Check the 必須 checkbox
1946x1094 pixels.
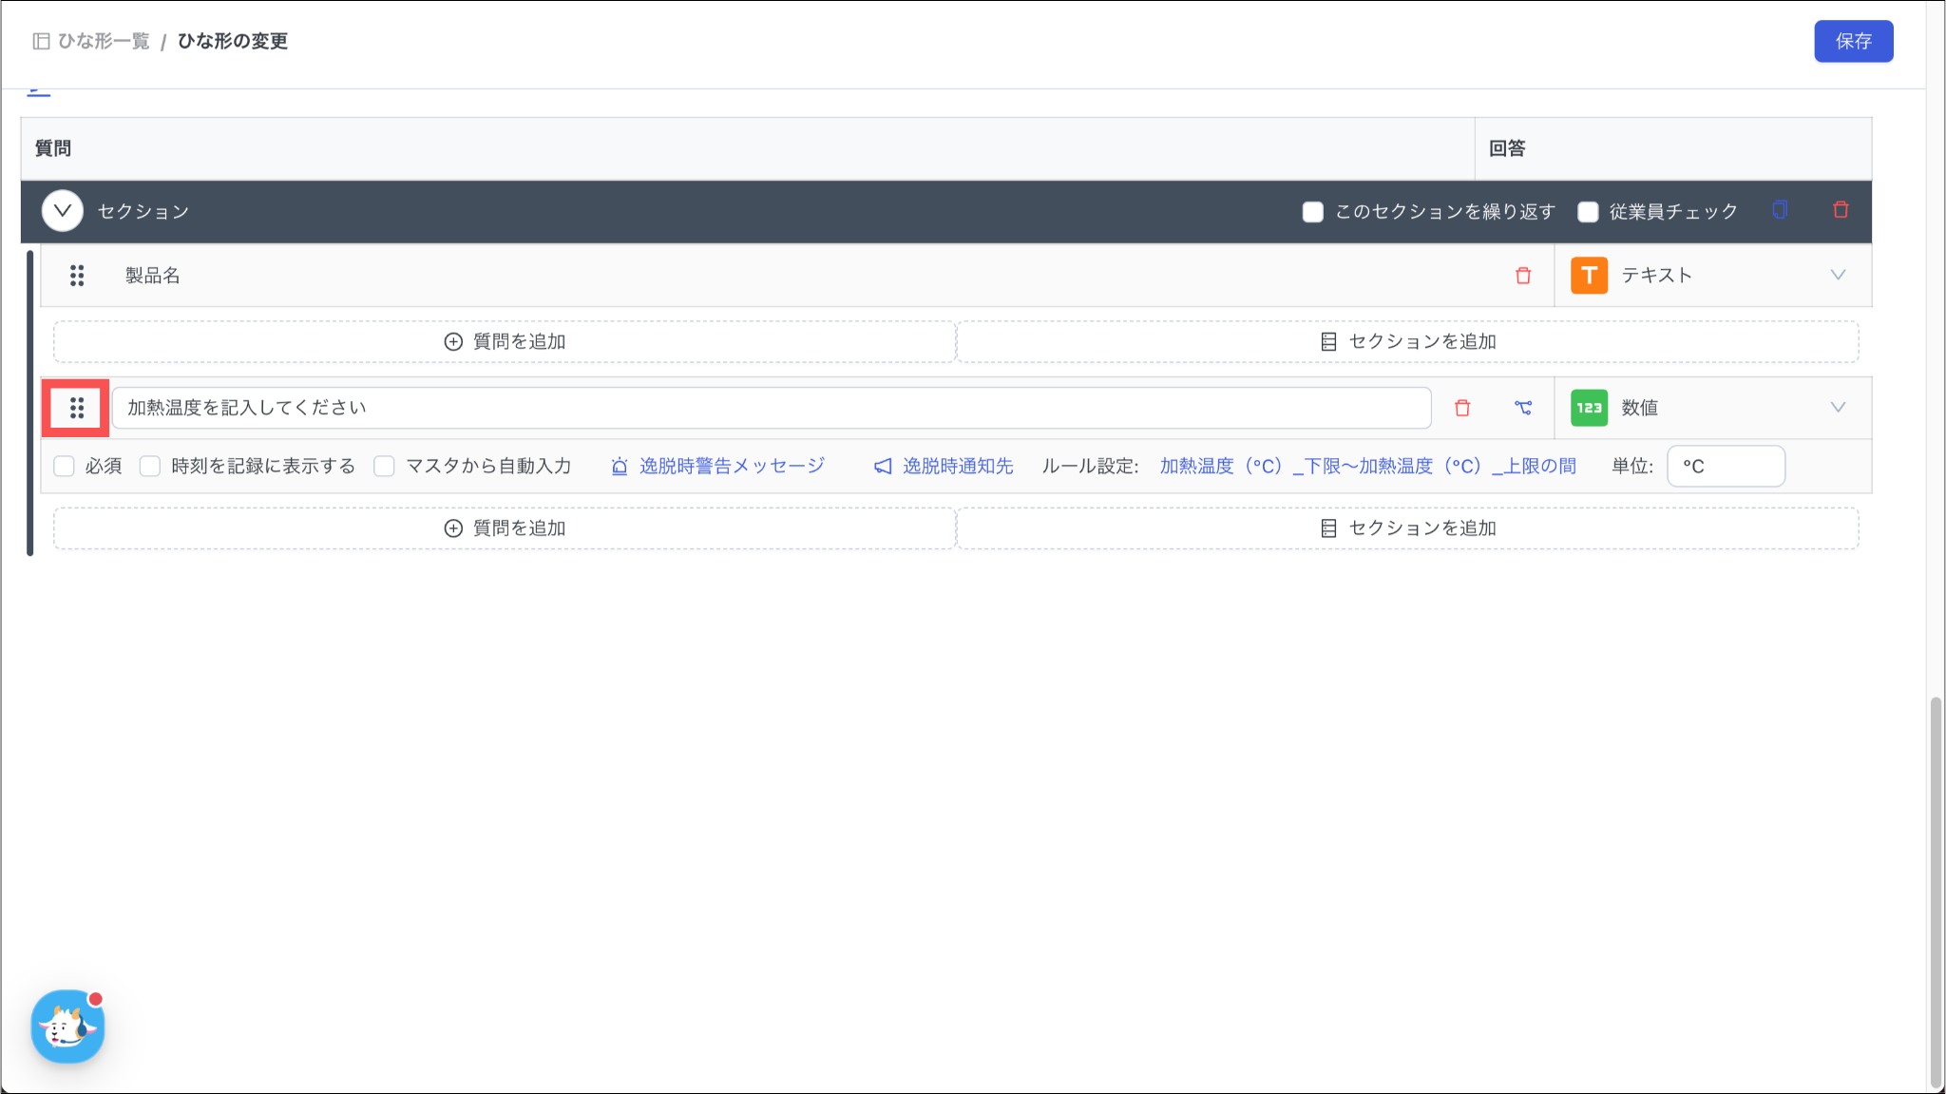[64, 466]
